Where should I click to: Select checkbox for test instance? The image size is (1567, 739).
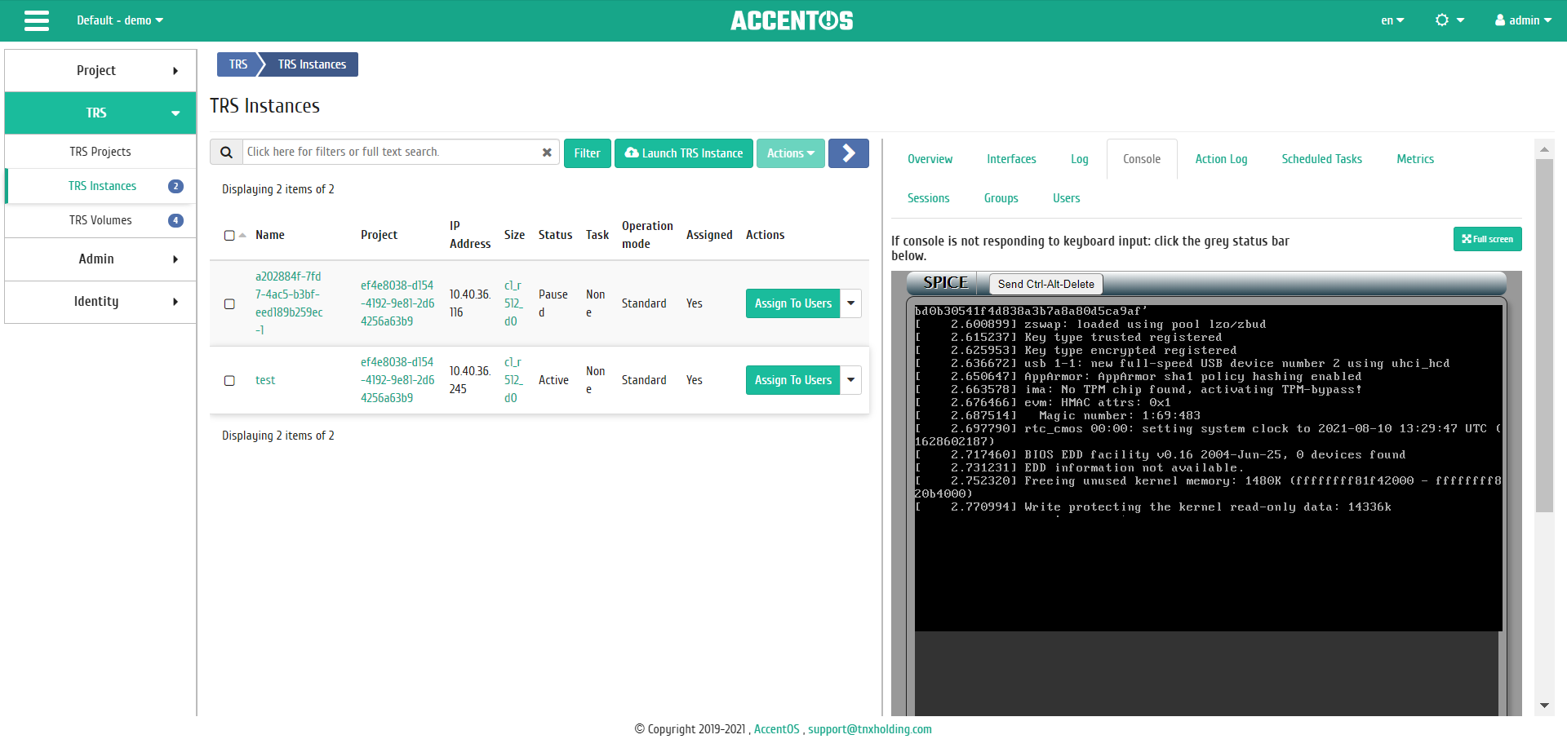[x=229, y=381]
